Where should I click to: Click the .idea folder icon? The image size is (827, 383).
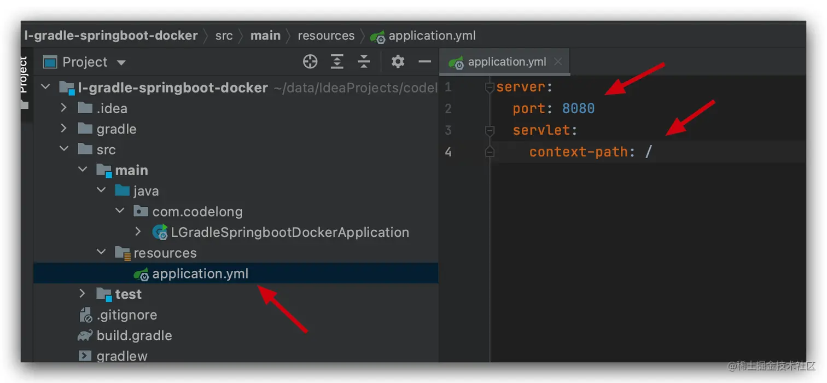(85, 108)
